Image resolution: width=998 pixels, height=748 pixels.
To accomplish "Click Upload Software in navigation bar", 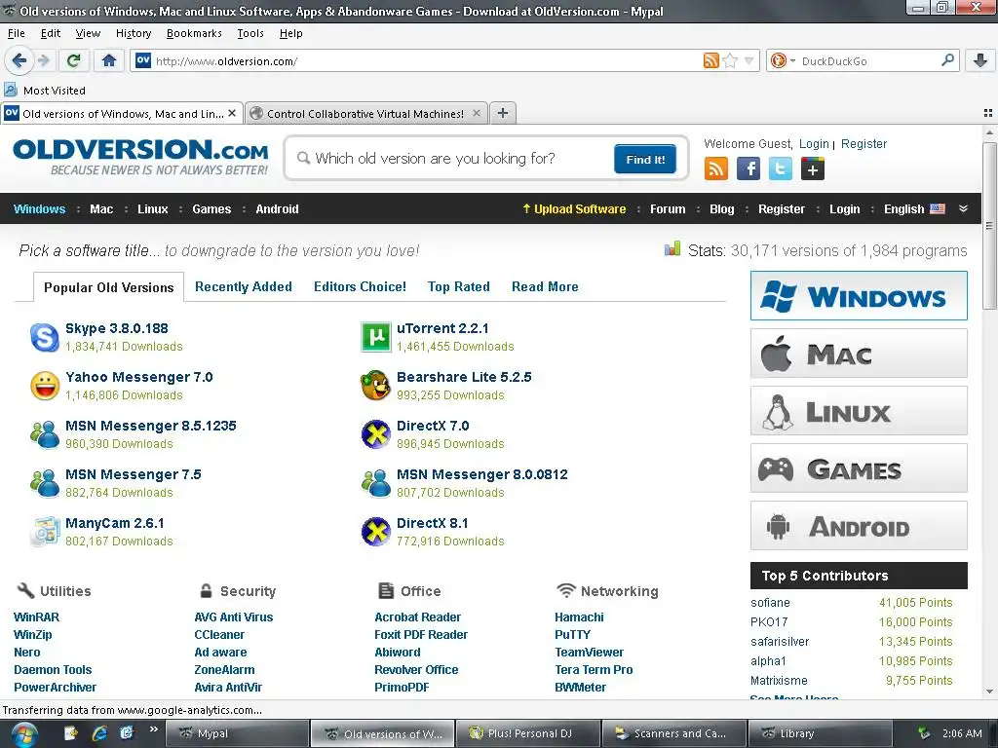I will click(573, 208).
